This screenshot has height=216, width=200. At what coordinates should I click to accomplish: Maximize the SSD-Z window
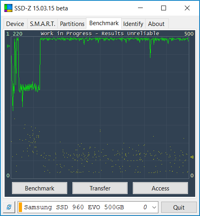pos(164,8)
